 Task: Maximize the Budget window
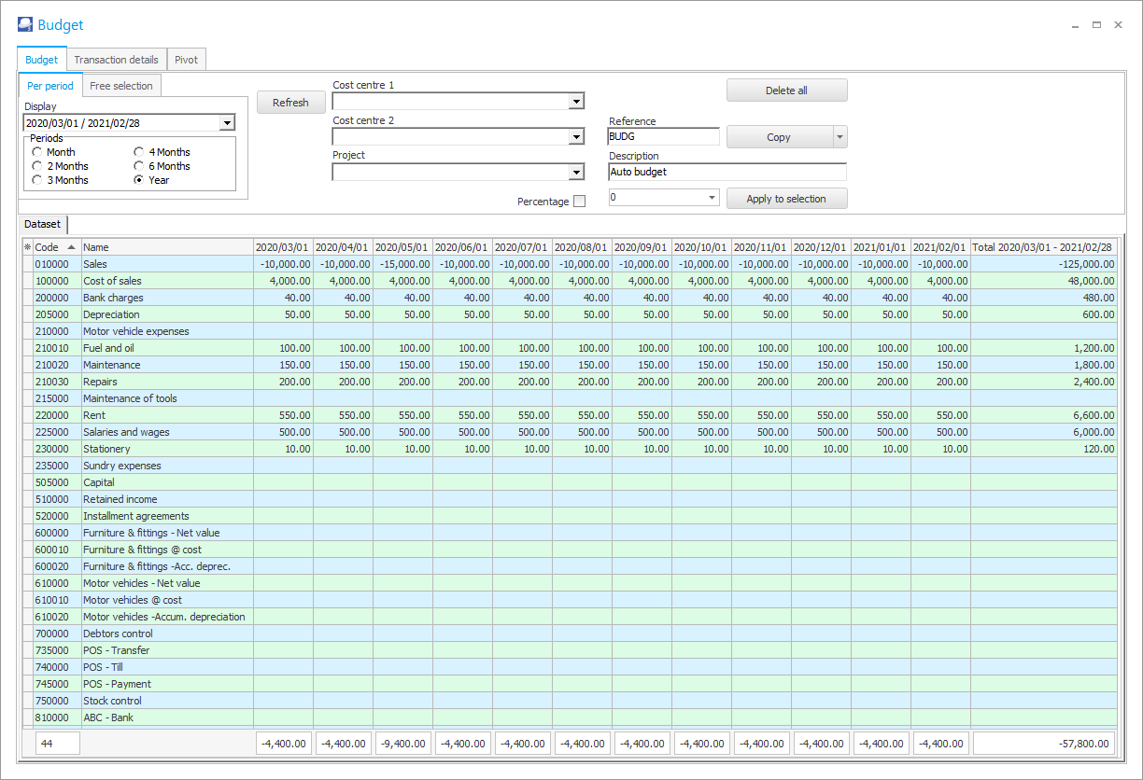pyautogui.click(x=1096, y=25)
